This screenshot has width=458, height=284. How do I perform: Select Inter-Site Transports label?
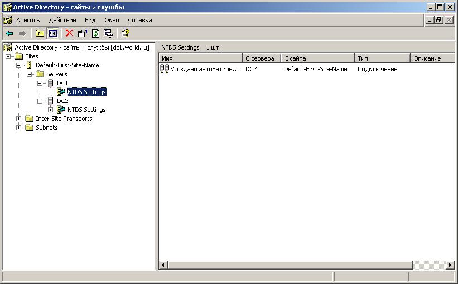coord(64,119)
